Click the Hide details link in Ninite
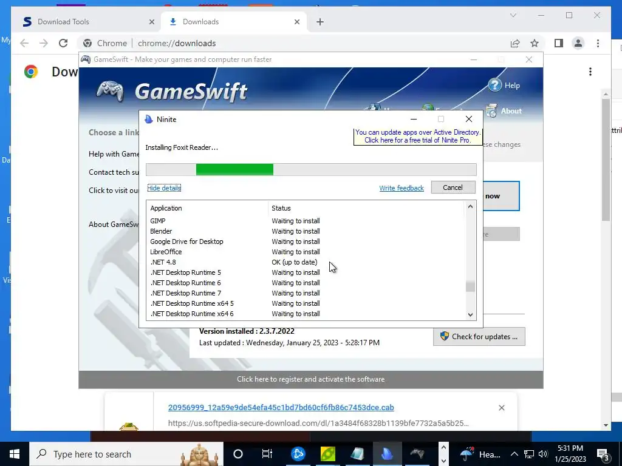Image resolution: width=622 pixels, height=466 pixels. (164, 188)
